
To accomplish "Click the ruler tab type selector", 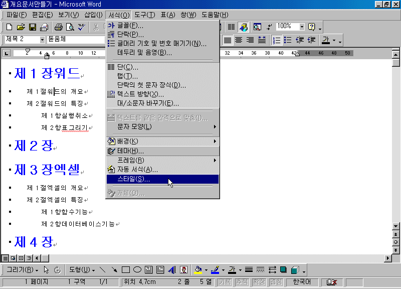I will pos(7,53).
